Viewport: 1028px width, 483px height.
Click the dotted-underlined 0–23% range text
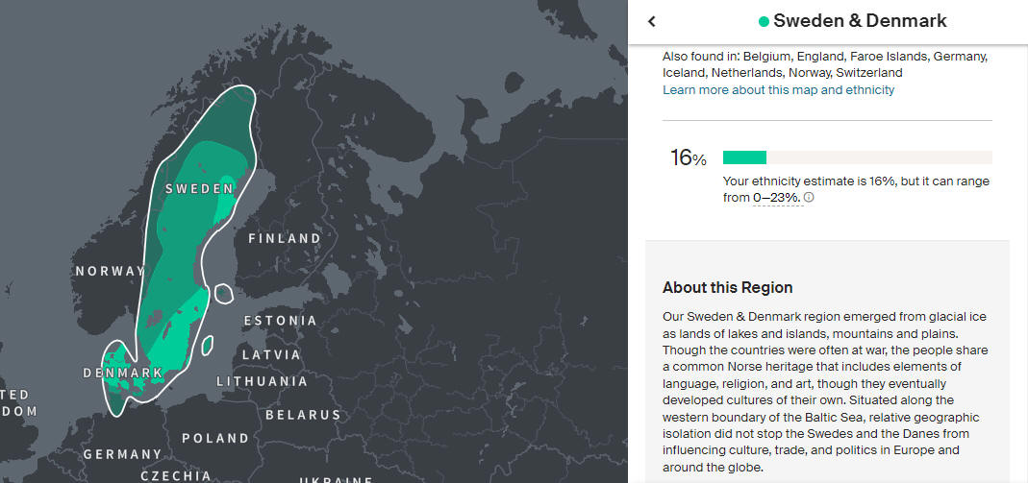(777, 198)
